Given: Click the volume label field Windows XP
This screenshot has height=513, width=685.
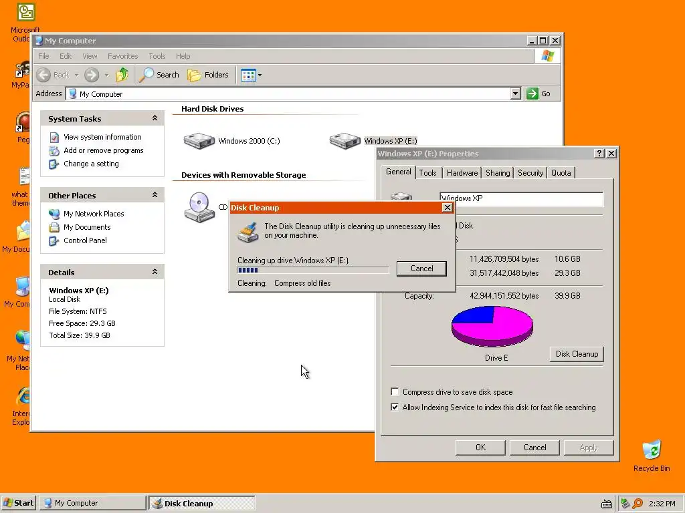Looking at the screenshot, I should pyautogui.click(x=521, y=198).
